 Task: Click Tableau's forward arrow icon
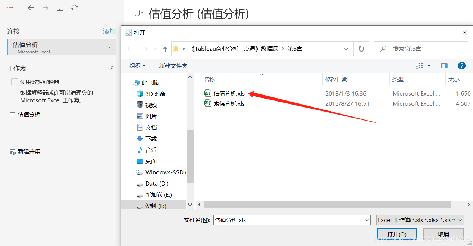pos(46,8)
